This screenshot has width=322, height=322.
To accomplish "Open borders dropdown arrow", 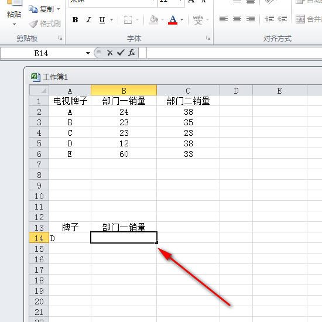I will 137,20.
